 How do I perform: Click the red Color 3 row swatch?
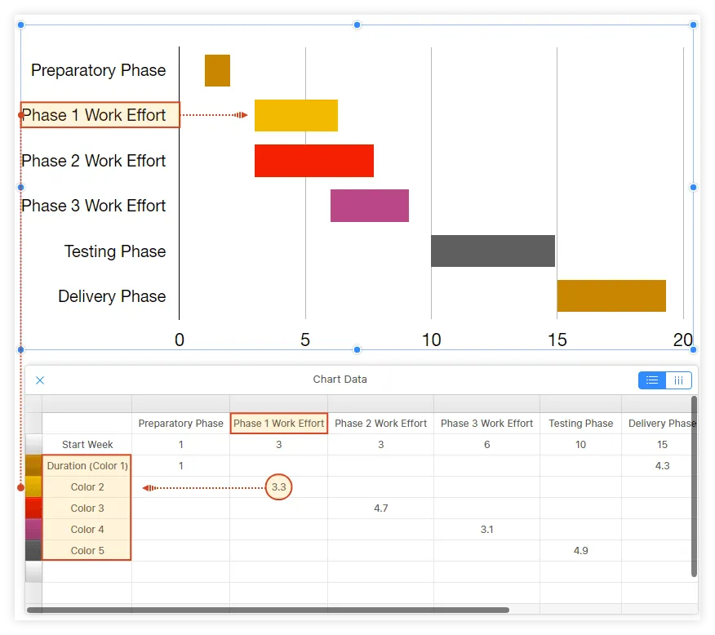click(x=33, y=508)
